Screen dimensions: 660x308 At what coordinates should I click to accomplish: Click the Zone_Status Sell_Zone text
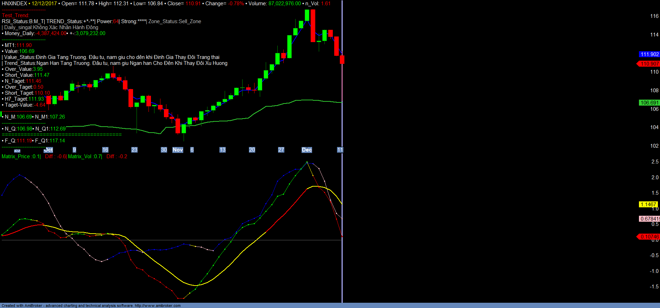click(x=174, y=21)
